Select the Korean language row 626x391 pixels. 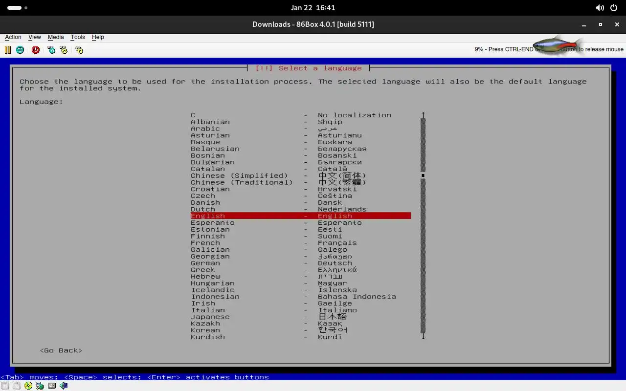point(301,330)
